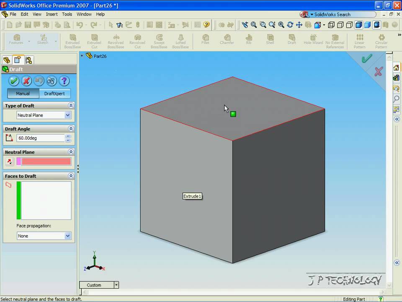This screenshot has width=402, height=302.
Task: Open the View menu
Action: tap(37, 14)
